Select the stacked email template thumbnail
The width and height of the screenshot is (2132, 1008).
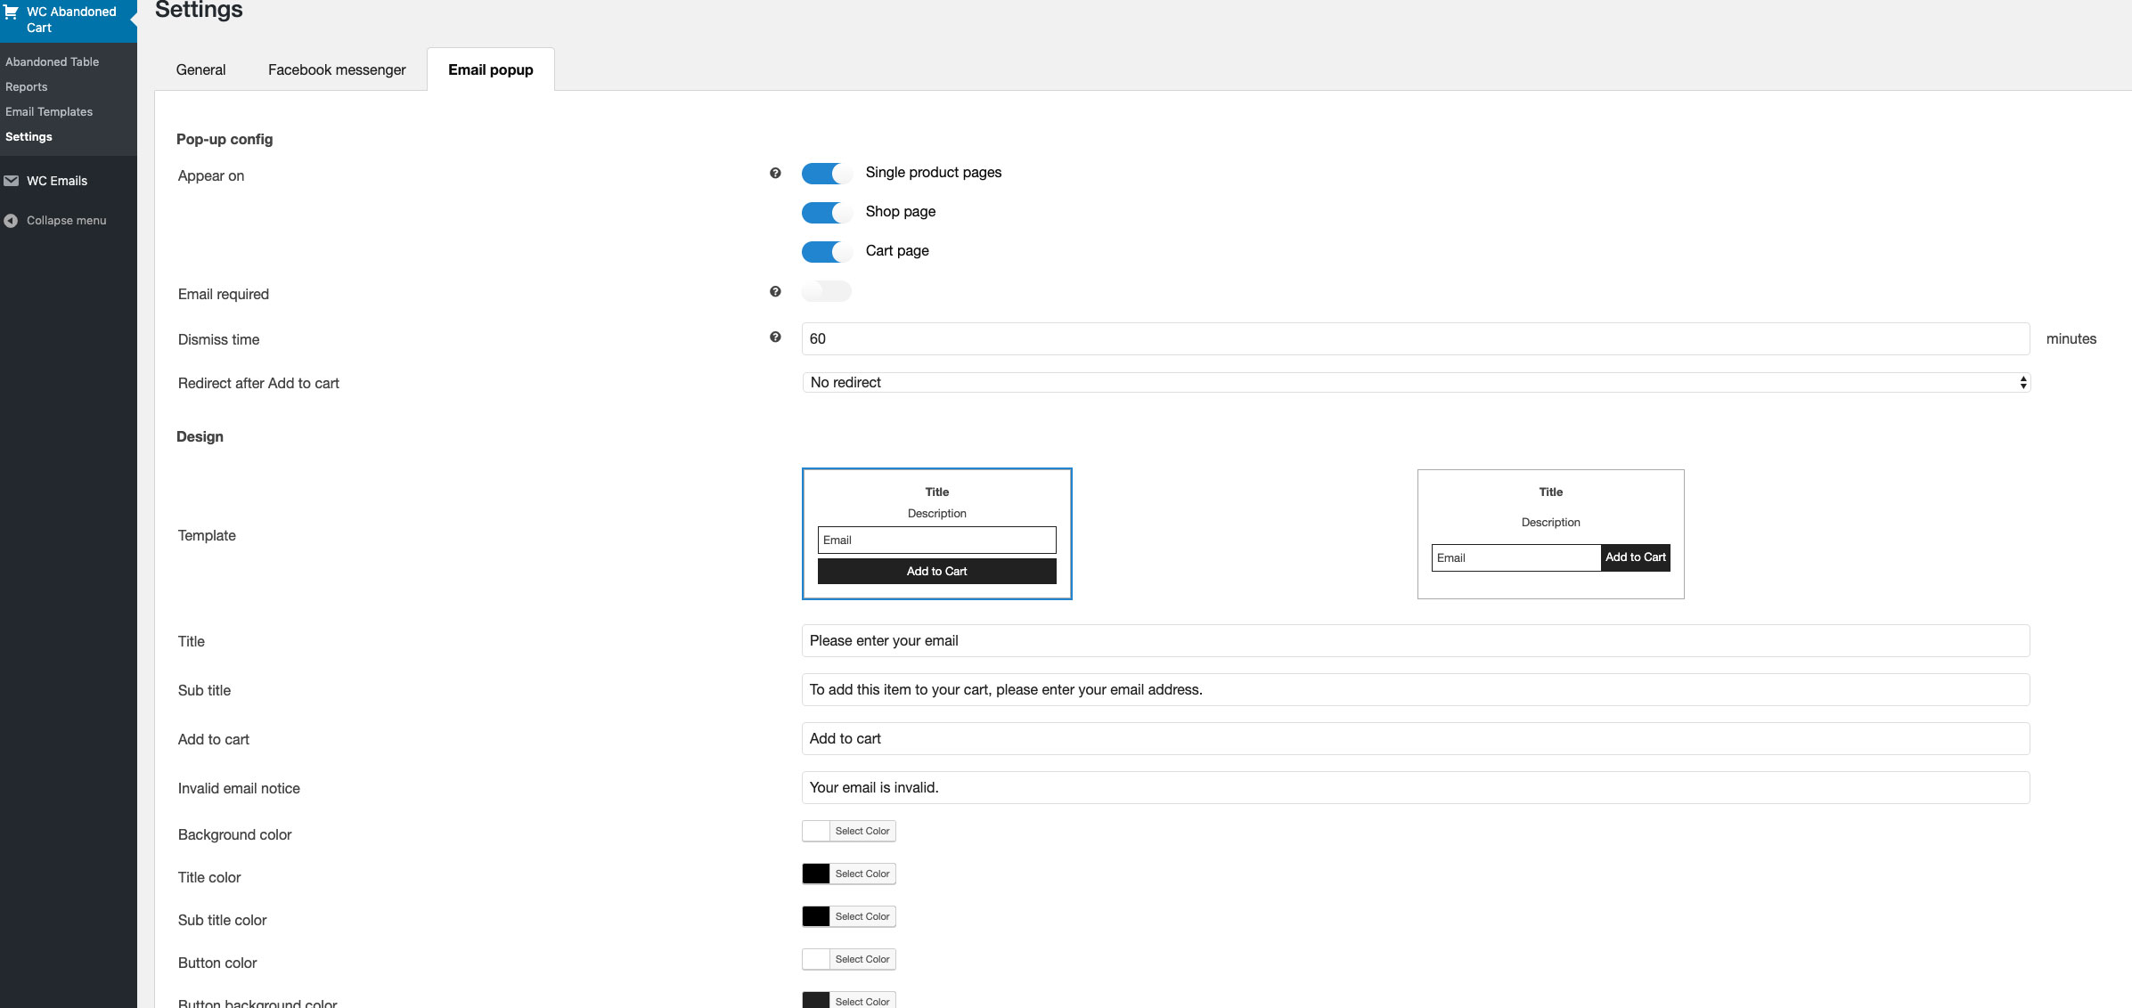click(x=936, y=533)
